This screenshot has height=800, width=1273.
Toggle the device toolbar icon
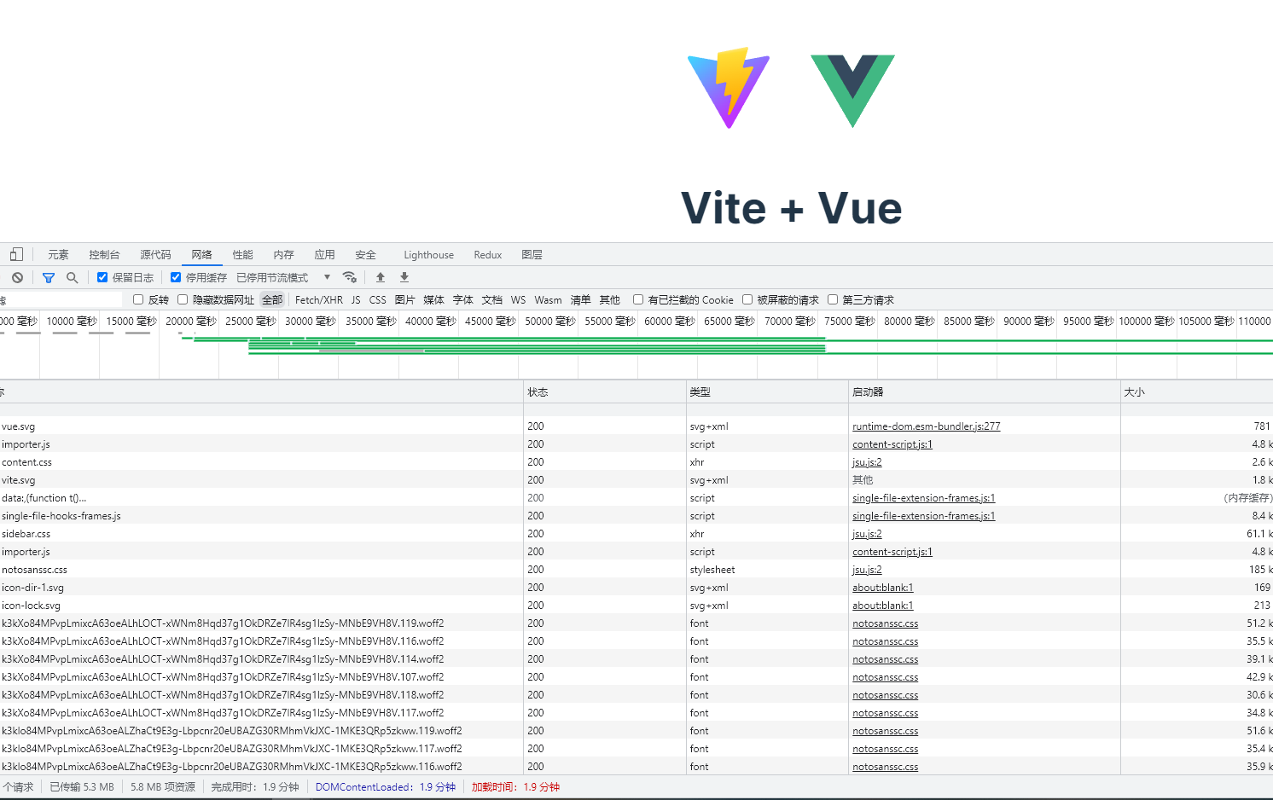point(16,254)
